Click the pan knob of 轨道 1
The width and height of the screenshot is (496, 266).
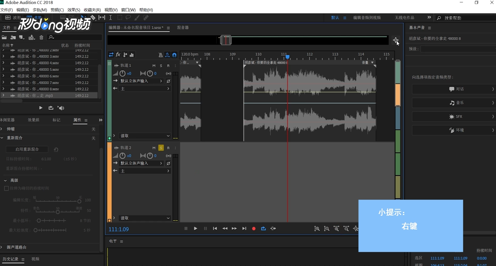150,73
